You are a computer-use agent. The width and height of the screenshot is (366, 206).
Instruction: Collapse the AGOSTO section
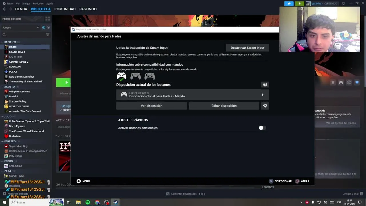pyautogui.click(x=2, y=87)
